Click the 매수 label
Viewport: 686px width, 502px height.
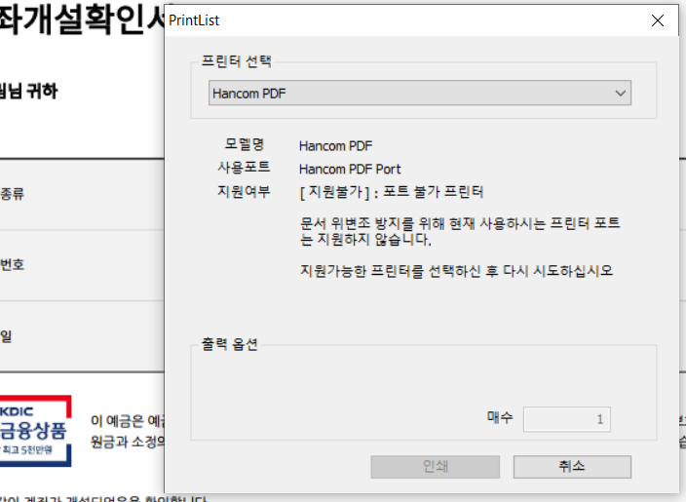(500, 417)
